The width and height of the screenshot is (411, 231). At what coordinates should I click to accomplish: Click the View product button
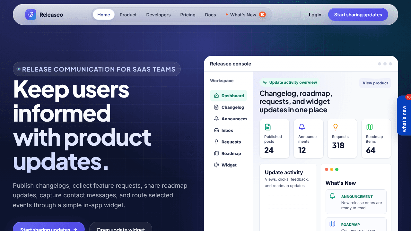[x=375, y=83]
